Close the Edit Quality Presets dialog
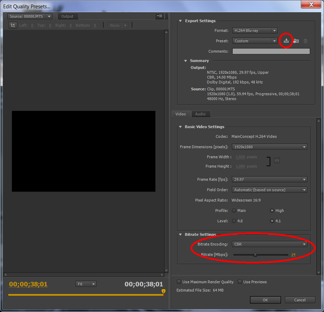This screenshot has height=312, width=324. 311,5
